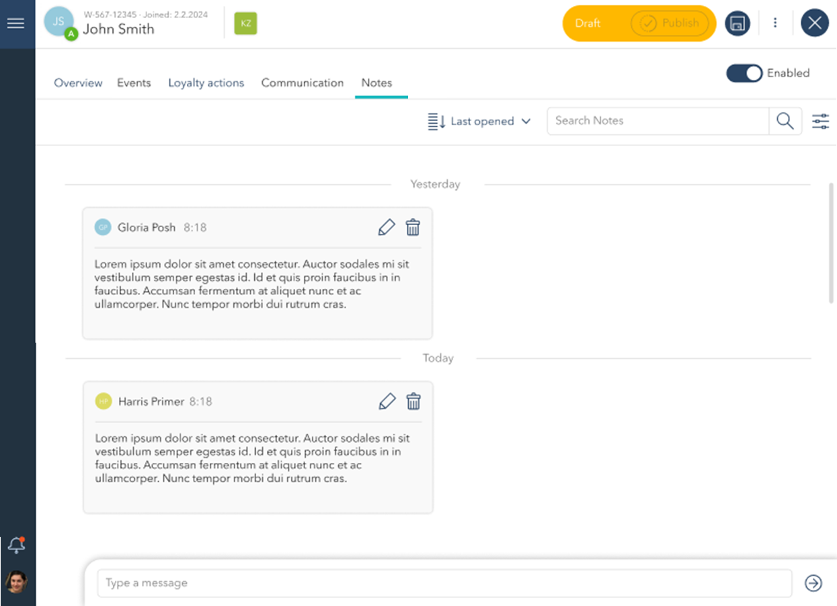
Task: Click the Type a message field
Action: tap(444, 583)
